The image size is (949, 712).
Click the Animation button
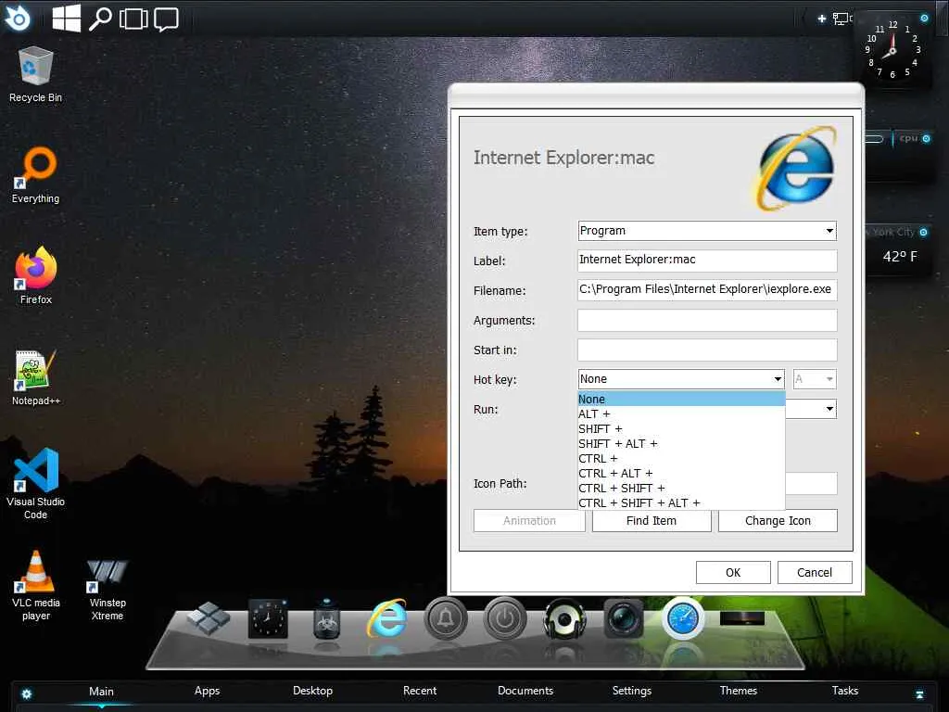tap(529, 521)
